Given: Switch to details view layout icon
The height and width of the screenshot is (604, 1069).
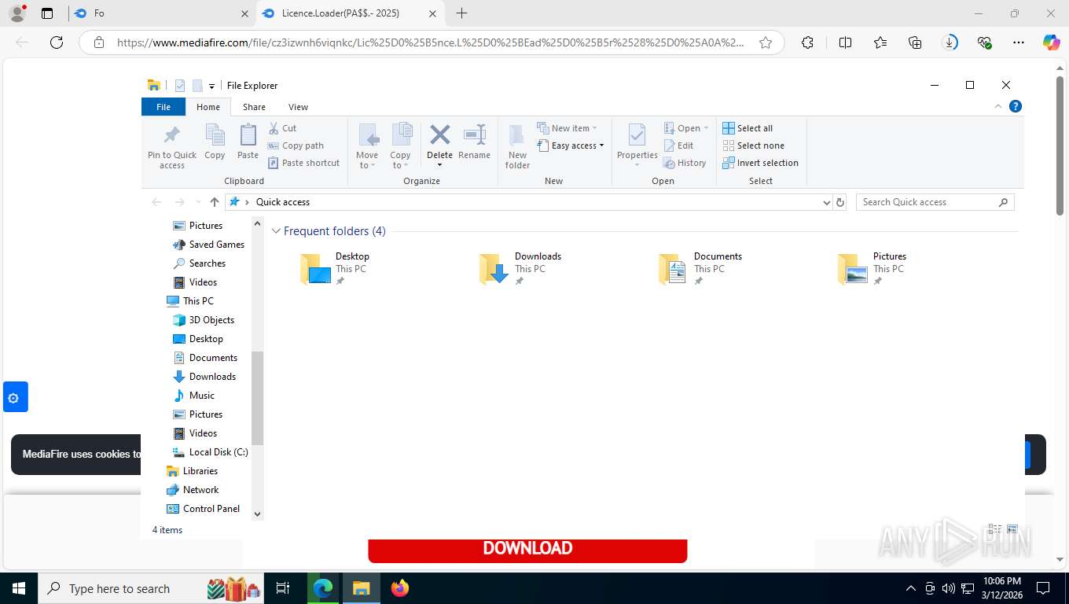Looking at the screenshot, I should 995,529.
